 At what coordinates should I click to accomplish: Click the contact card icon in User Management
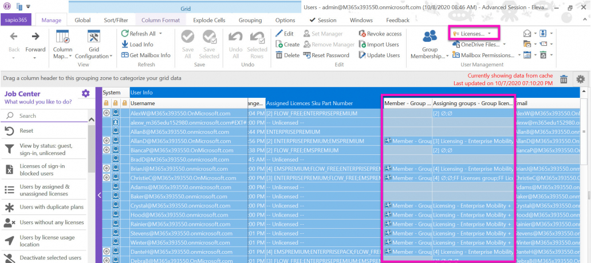point(543,34)
